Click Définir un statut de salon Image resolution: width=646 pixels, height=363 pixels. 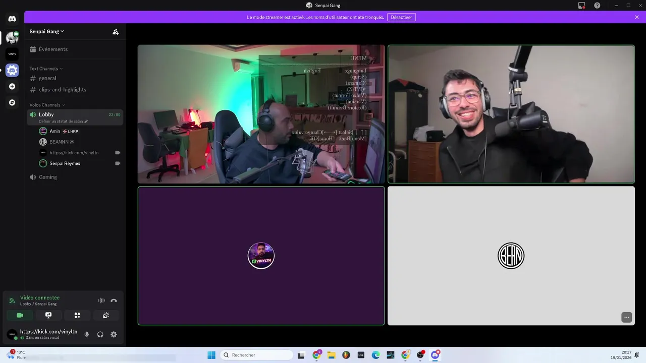[x=63, y=122]
